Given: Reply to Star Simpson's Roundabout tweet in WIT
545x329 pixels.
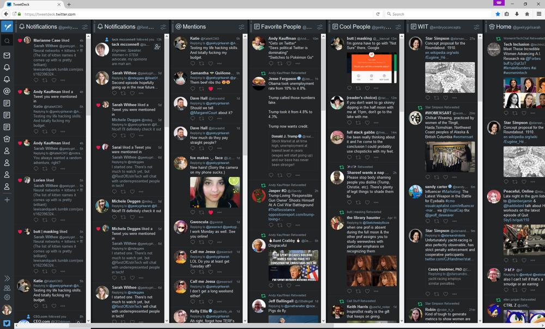Looking at the screenshot, I should [x=428, y=98].
